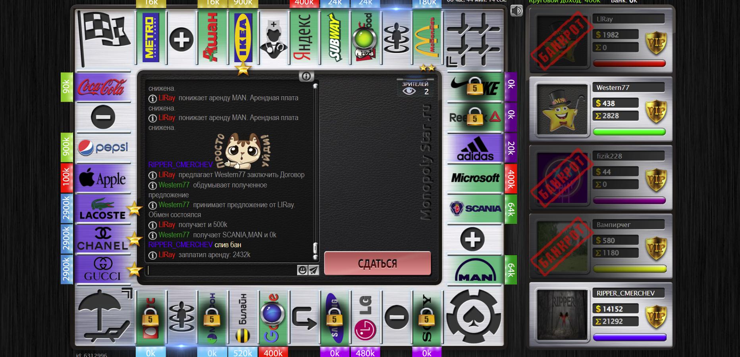Select the SUBWAY property tile
740x357 pixels.
(335, 38)
